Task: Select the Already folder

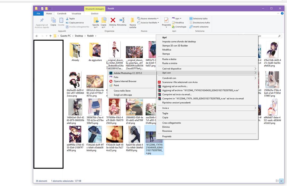Action: pyautogui.click(x=75, y=52)
